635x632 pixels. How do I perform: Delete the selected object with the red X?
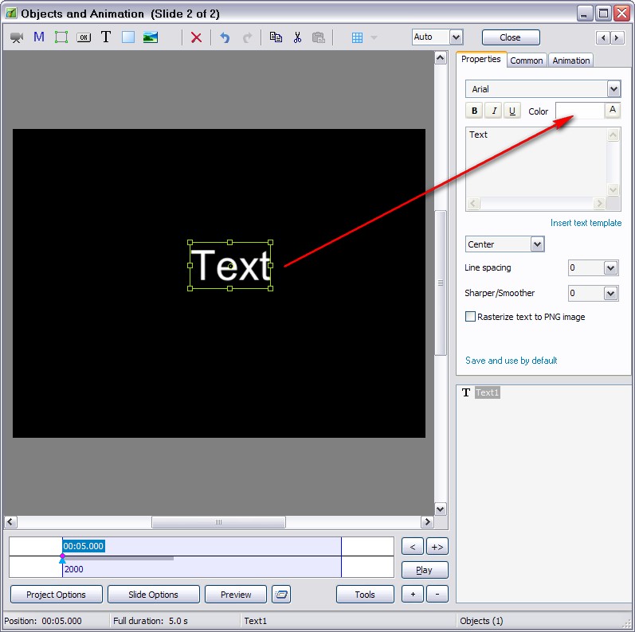[196, 37]
